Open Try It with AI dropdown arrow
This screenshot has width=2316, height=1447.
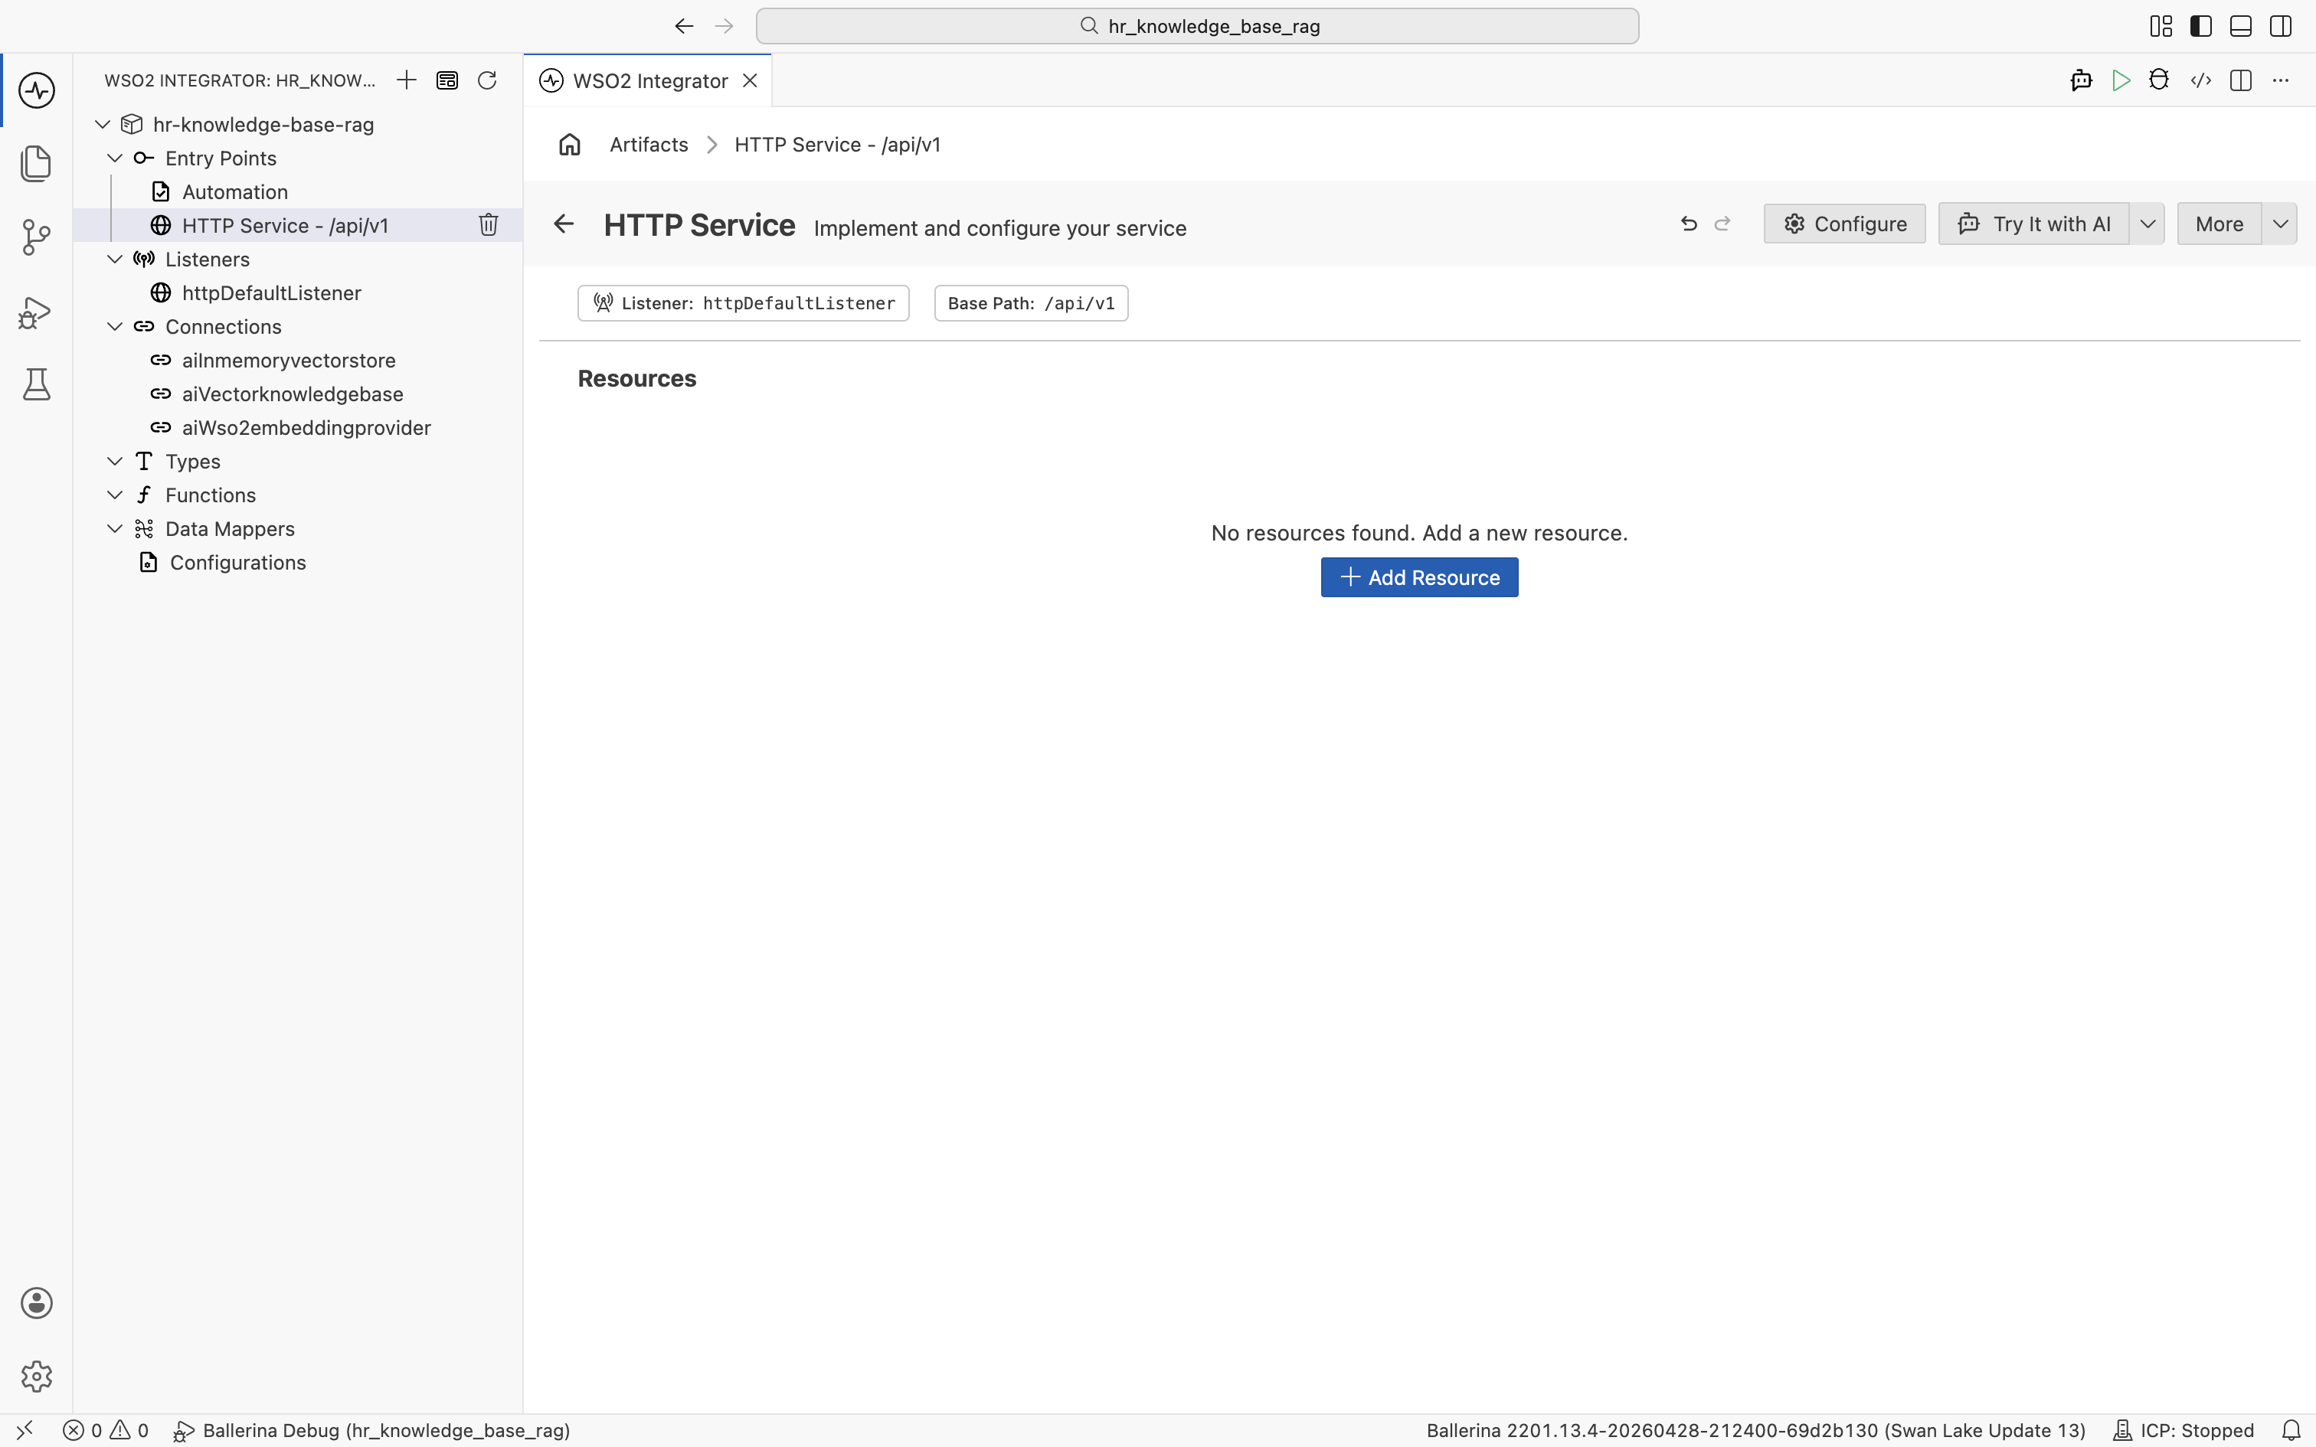coord(2148,224)
